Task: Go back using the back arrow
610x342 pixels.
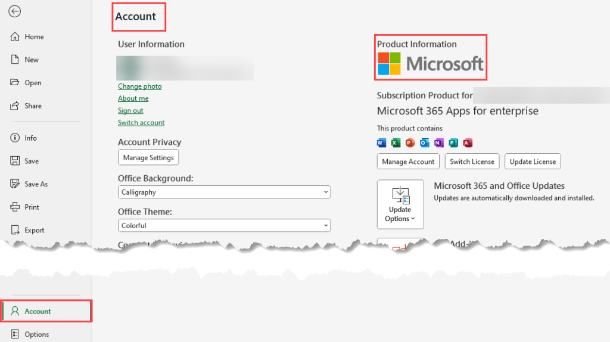Action: click(x=15, y=11)
